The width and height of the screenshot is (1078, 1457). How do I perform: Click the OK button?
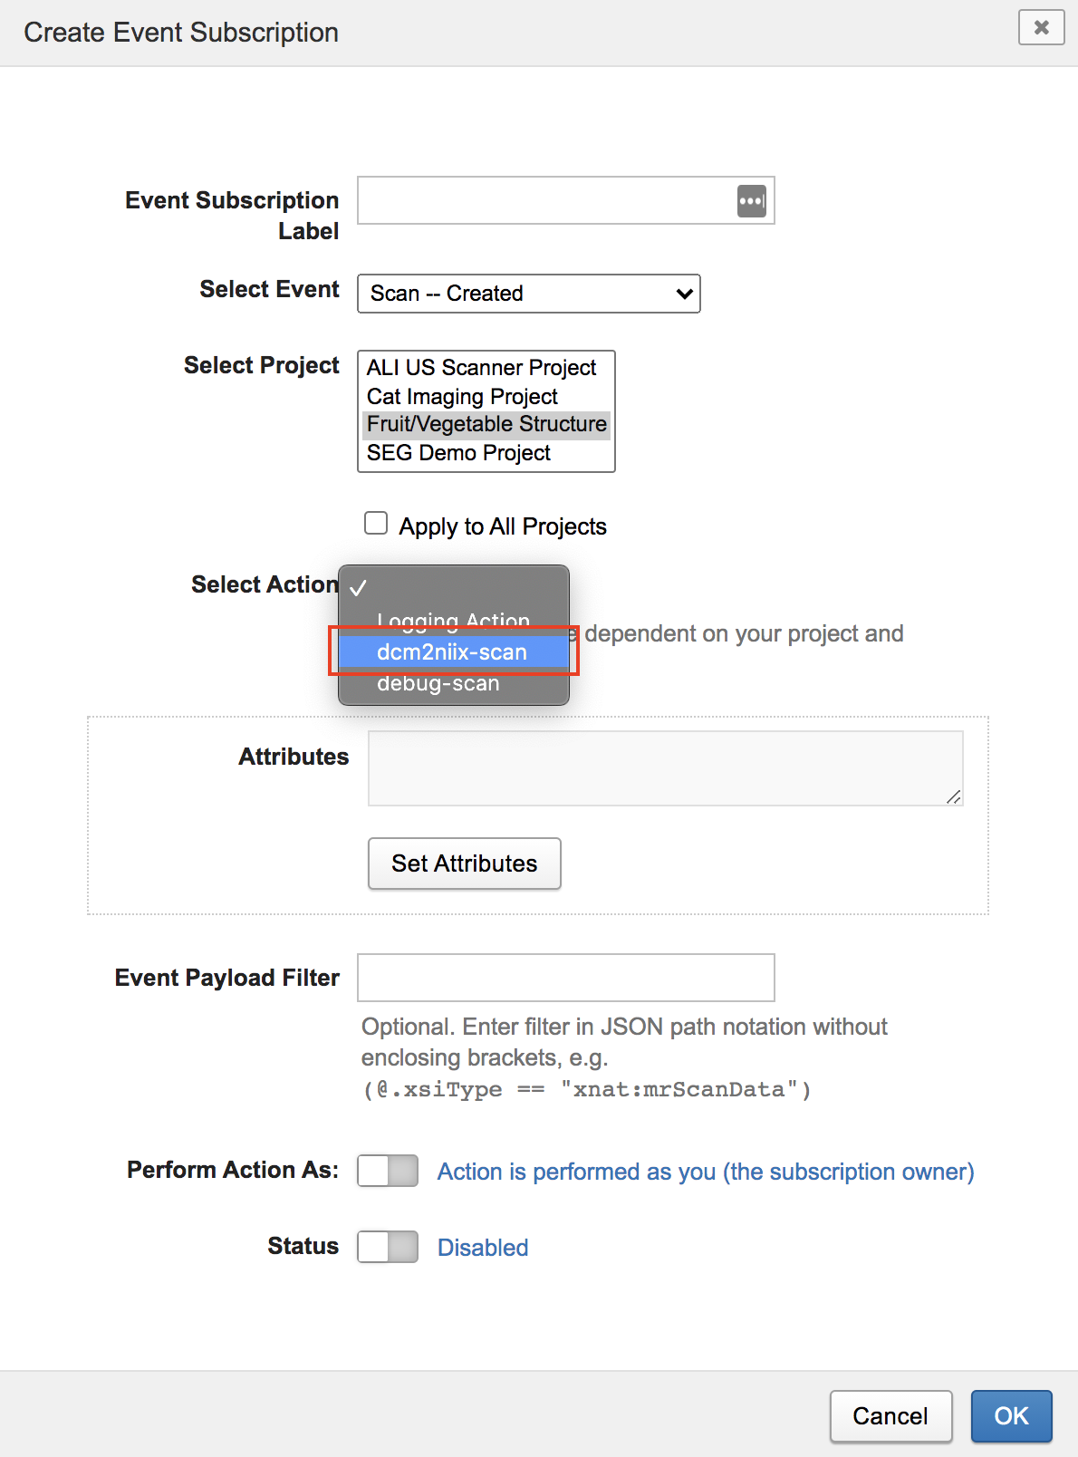click(x=1010, y=1415)
